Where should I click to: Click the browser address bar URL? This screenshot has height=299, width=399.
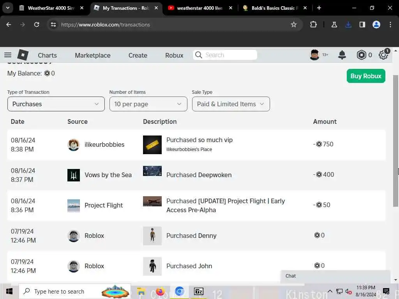tap(105, 25)
